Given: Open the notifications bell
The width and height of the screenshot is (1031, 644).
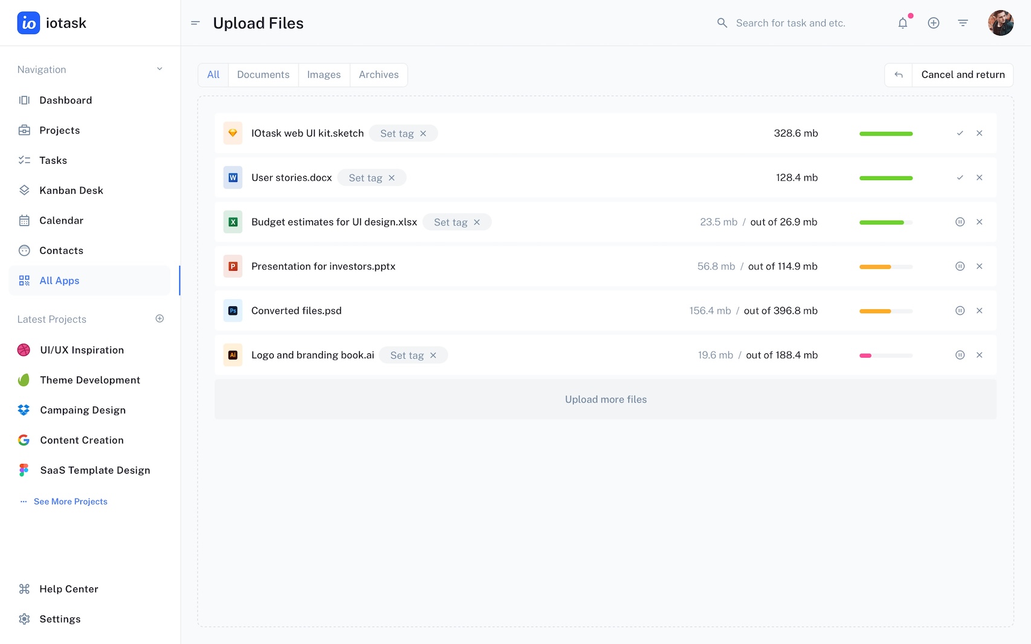Looking at the screenshot, I should pyautogui.click(x=902, y=23).
